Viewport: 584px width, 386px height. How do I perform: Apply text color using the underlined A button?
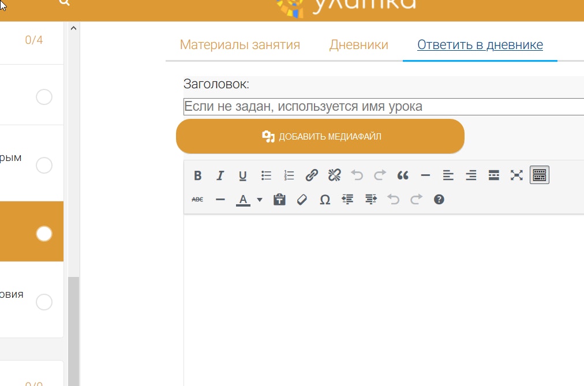click(x=243, y=200)
